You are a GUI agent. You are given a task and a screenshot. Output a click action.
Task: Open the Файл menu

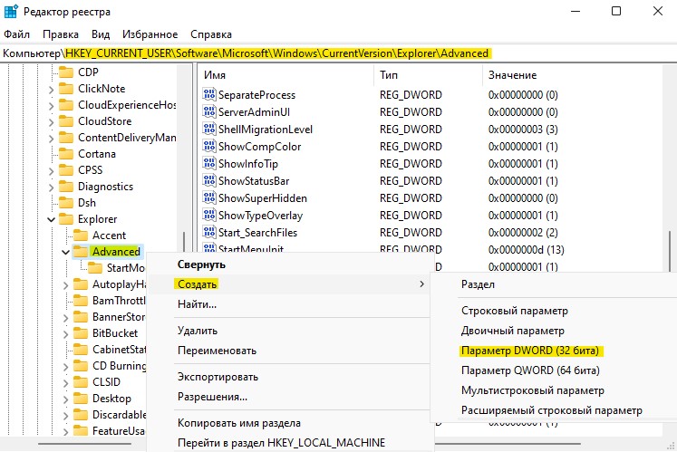17,34
